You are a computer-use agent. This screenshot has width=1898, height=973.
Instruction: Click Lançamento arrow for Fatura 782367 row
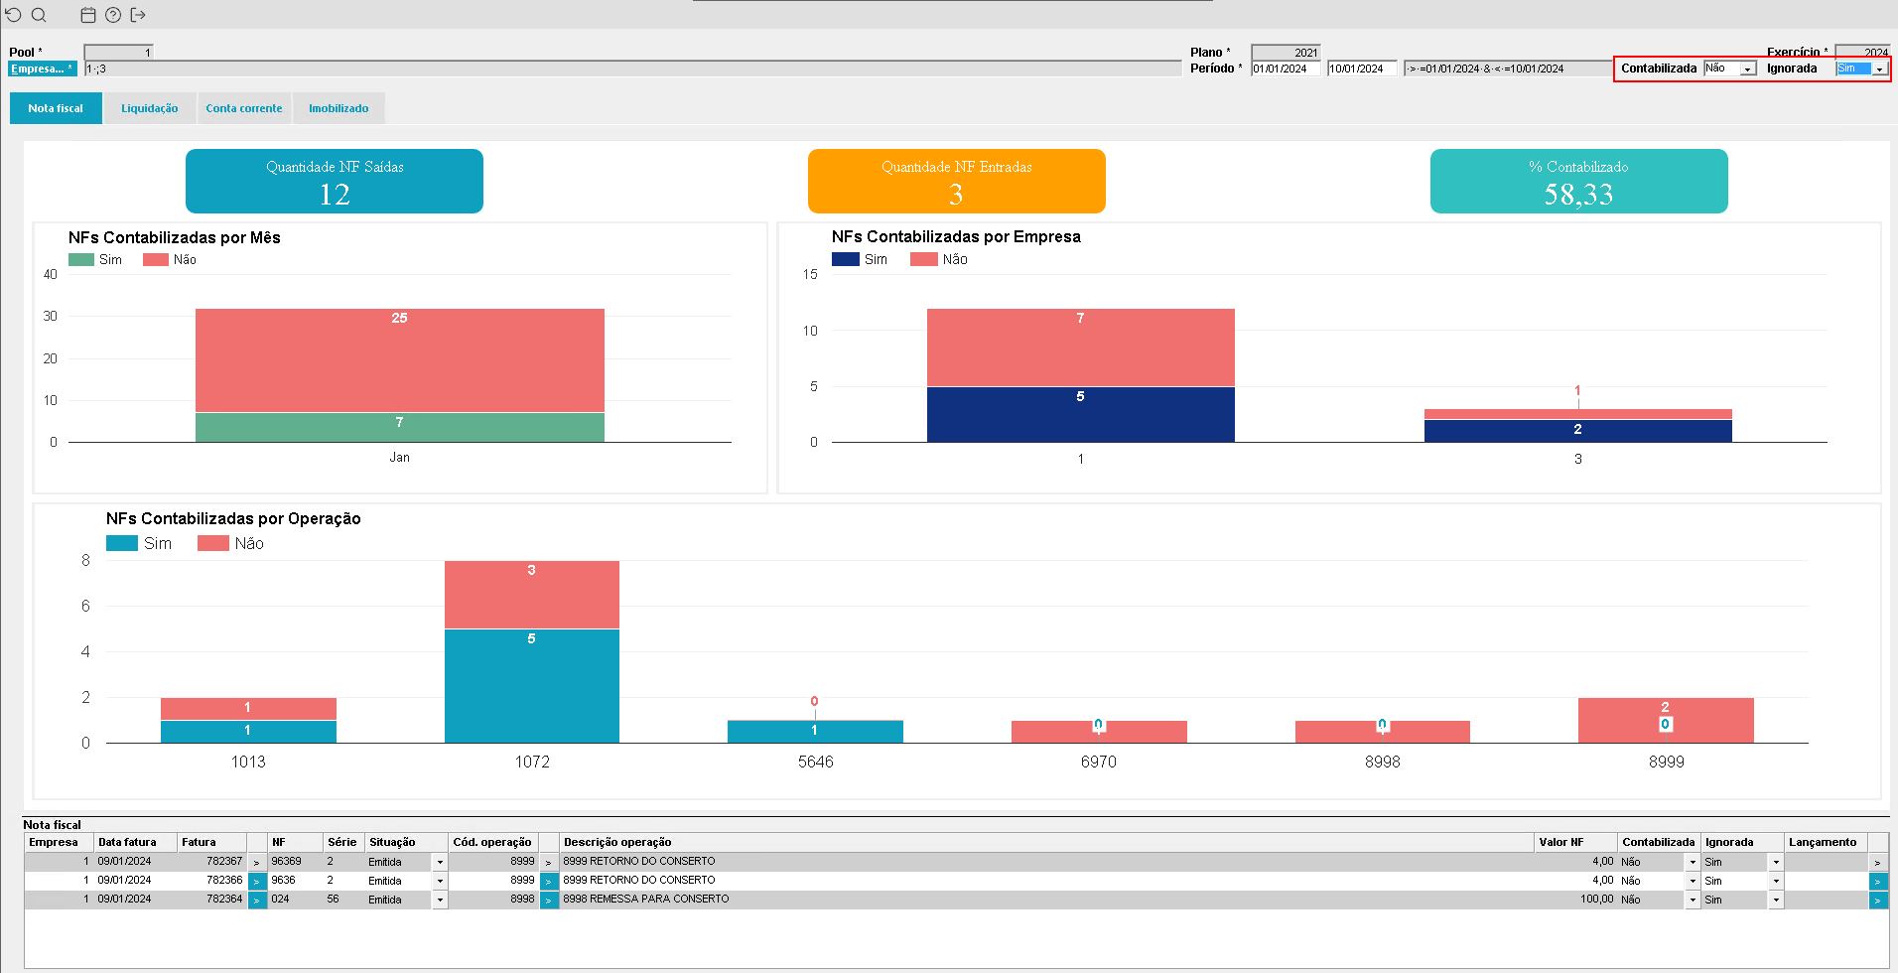(1878, 862)
